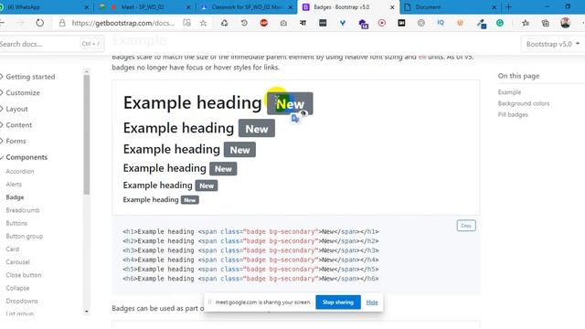Screen dimensions: 585x329
Task: Click the orange W extension icon
Action: click(460, 23)
